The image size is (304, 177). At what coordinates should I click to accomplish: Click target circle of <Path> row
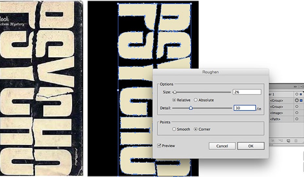click(x=296, y=119)
